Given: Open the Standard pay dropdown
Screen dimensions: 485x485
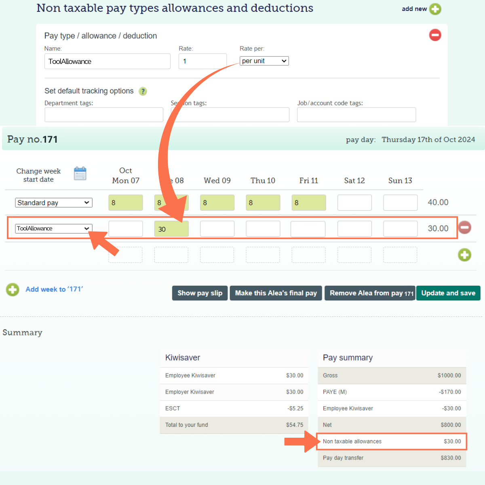Looking at the screenshot, I should (x=53, y=202).
